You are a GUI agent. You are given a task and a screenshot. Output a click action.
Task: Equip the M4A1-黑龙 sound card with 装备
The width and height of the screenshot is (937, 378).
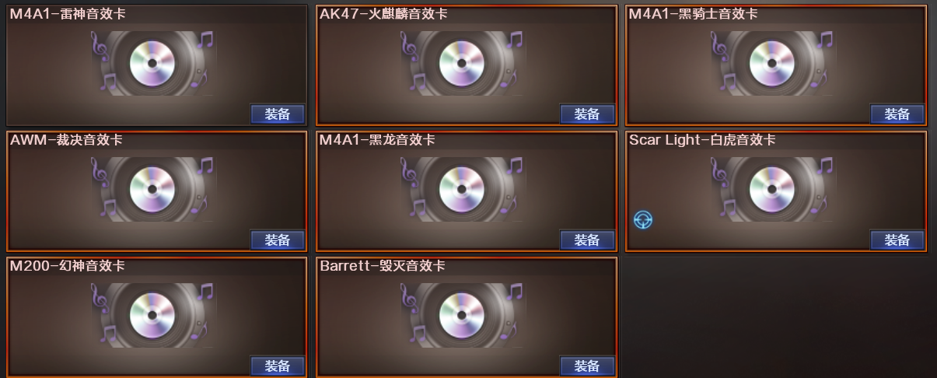pyautogui.click(x=587, y=240)
